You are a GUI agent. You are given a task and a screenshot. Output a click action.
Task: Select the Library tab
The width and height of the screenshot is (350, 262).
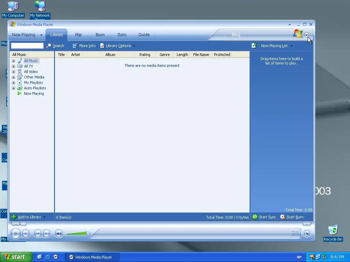(x=56, y=35)
